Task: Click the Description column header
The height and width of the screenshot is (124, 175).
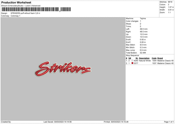Action: [x=144, y=58]
